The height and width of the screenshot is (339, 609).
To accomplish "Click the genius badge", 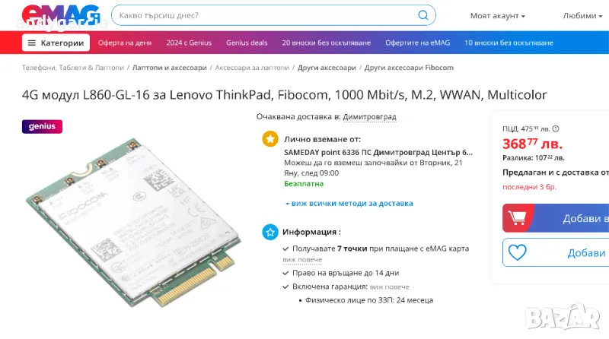I will (42, 126).
